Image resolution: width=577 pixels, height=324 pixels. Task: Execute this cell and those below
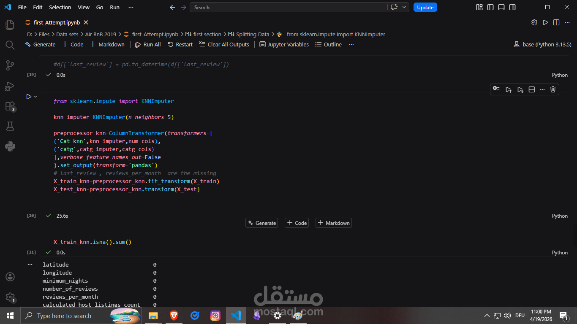pyautogui.click(x=520, y=89)
